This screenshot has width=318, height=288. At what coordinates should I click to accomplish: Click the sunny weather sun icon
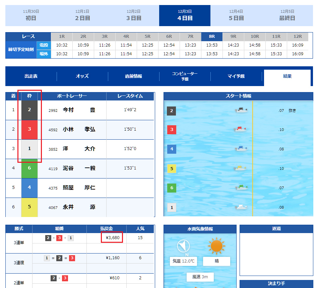(216, 246)
